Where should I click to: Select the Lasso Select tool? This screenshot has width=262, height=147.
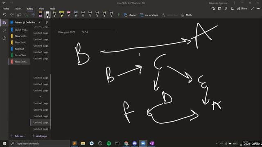coord(26,15)
